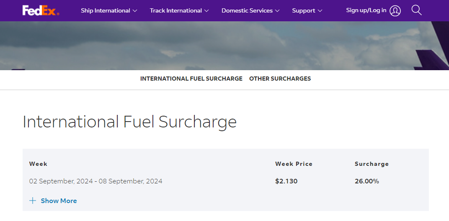Viewport: 449px width, 221px height.
Task: Select the Other Surcharges tab
Action: (280, 79)
